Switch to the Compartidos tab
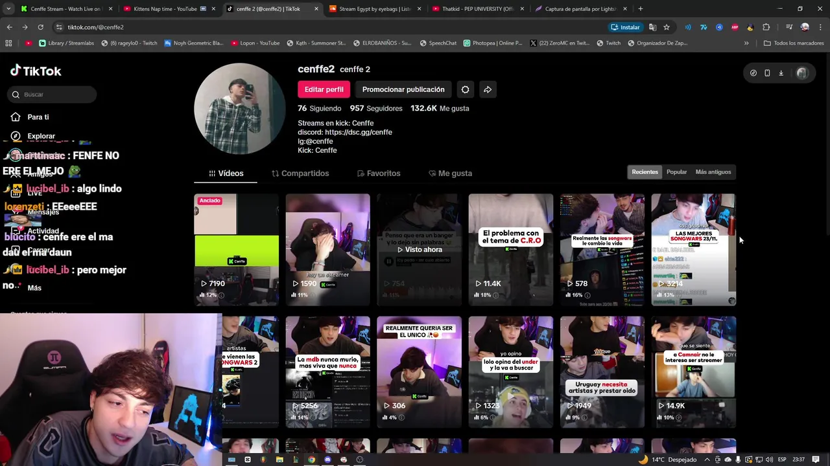Image resolution: width=830 pixels, height=466 pixels. pyautogui.click(x=300, y=173)
